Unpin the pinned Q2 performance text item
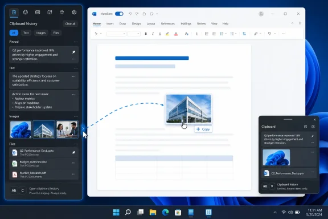 (73, 52)
